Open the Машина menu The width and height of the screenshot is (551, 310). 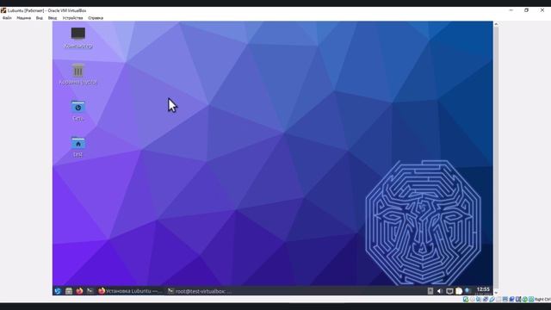(23, 18)
